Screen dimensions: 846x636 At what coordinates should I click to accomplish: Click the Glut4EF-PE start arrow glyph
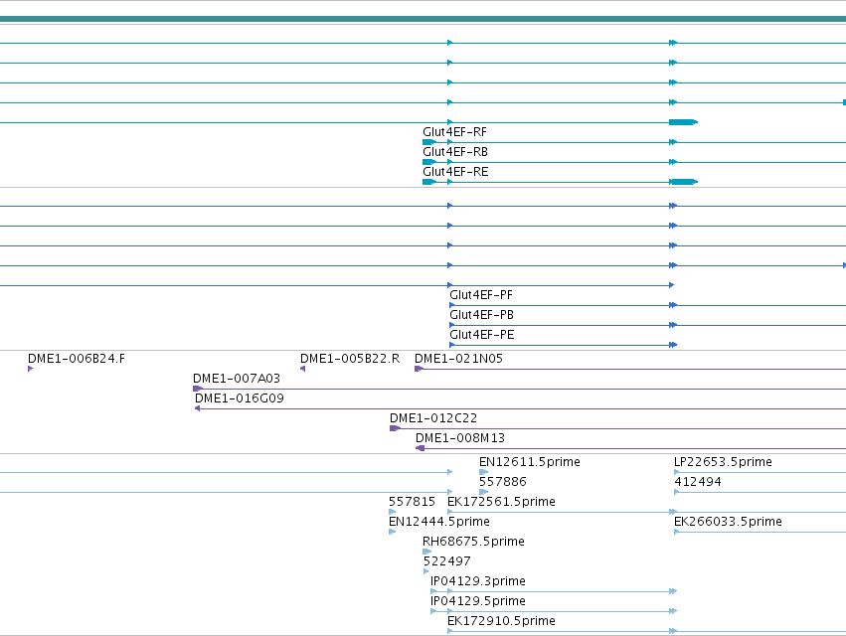pyautogui.click(x=452, y=345)
